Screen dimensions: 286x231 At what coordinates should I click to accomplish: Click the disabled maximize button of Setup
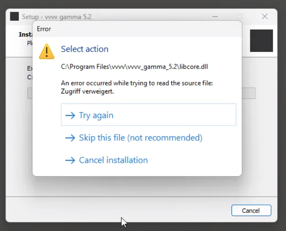coord(240,16)
